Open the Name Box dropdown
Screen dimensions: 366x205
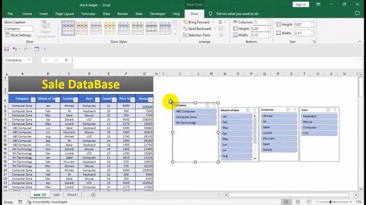pyautogui.click(x=29, y=60)
